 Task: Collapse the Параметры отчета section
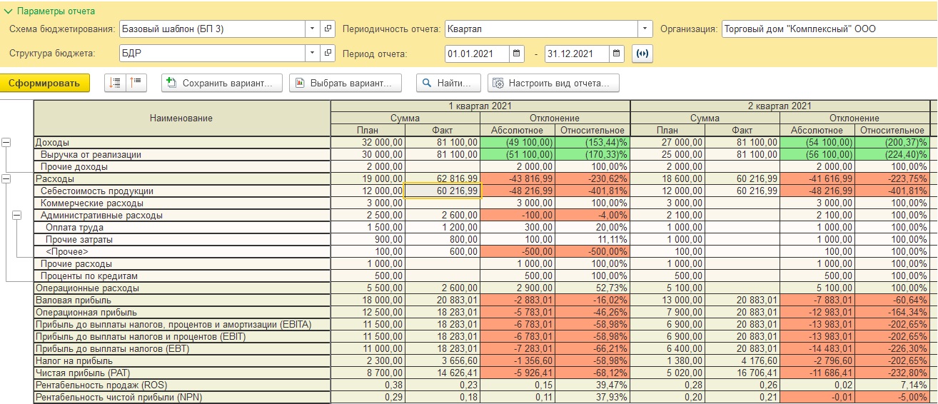(9, 11)
